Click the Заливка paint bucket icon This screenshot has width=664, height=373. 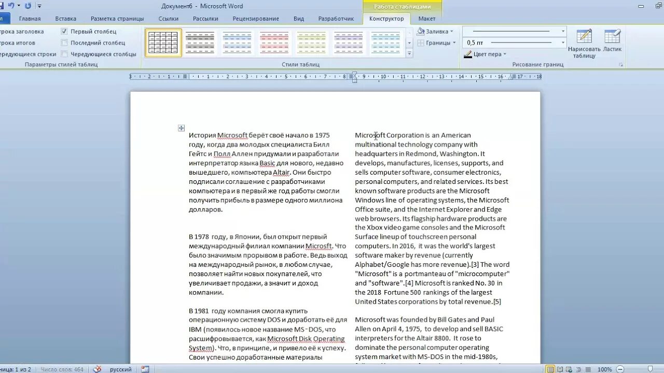(421, 31)
